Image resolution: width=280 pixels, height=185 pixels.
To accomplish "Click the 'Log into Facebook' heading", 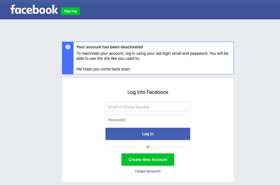I will (x=148, y=92).
